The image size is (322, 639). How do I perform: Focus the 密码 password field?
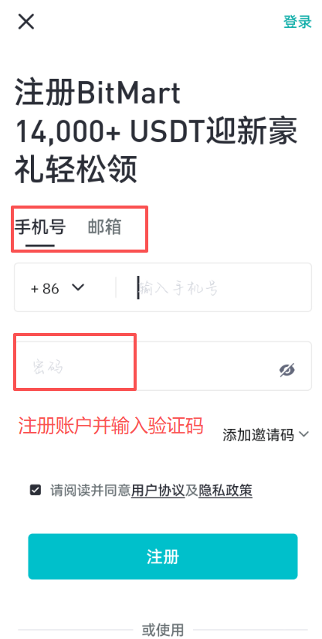pyautogui.click(x=163, y=366)
